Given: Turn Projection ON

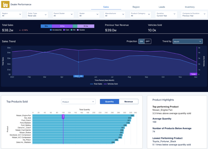Looking at the screenshot, I should 141,41.
